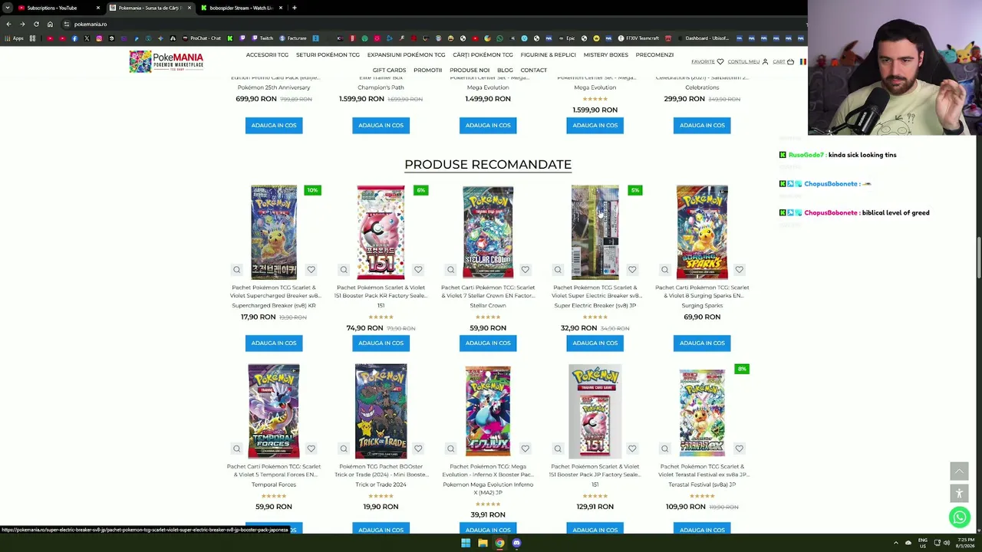982x552 pixels.
Task: Open the Expansiuni Pokémon TCG menu
Action: pyautogui.click(x=406, y=55)
